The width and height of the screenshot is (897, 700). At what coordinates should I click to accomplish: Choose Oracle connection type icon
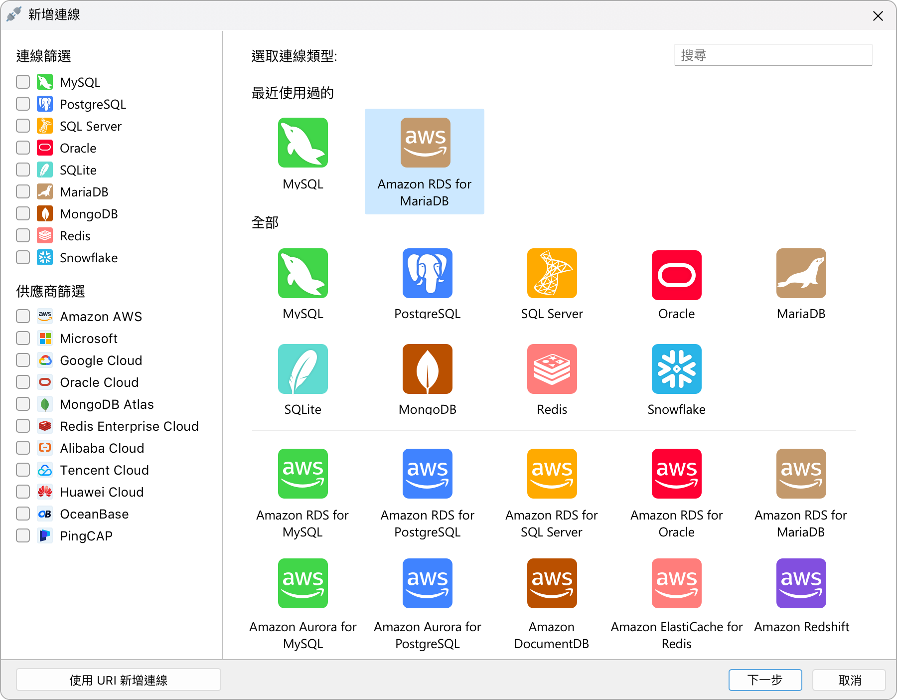677,275
